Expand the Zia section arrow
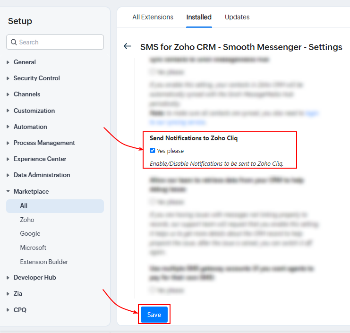 [x=8, y=294]
